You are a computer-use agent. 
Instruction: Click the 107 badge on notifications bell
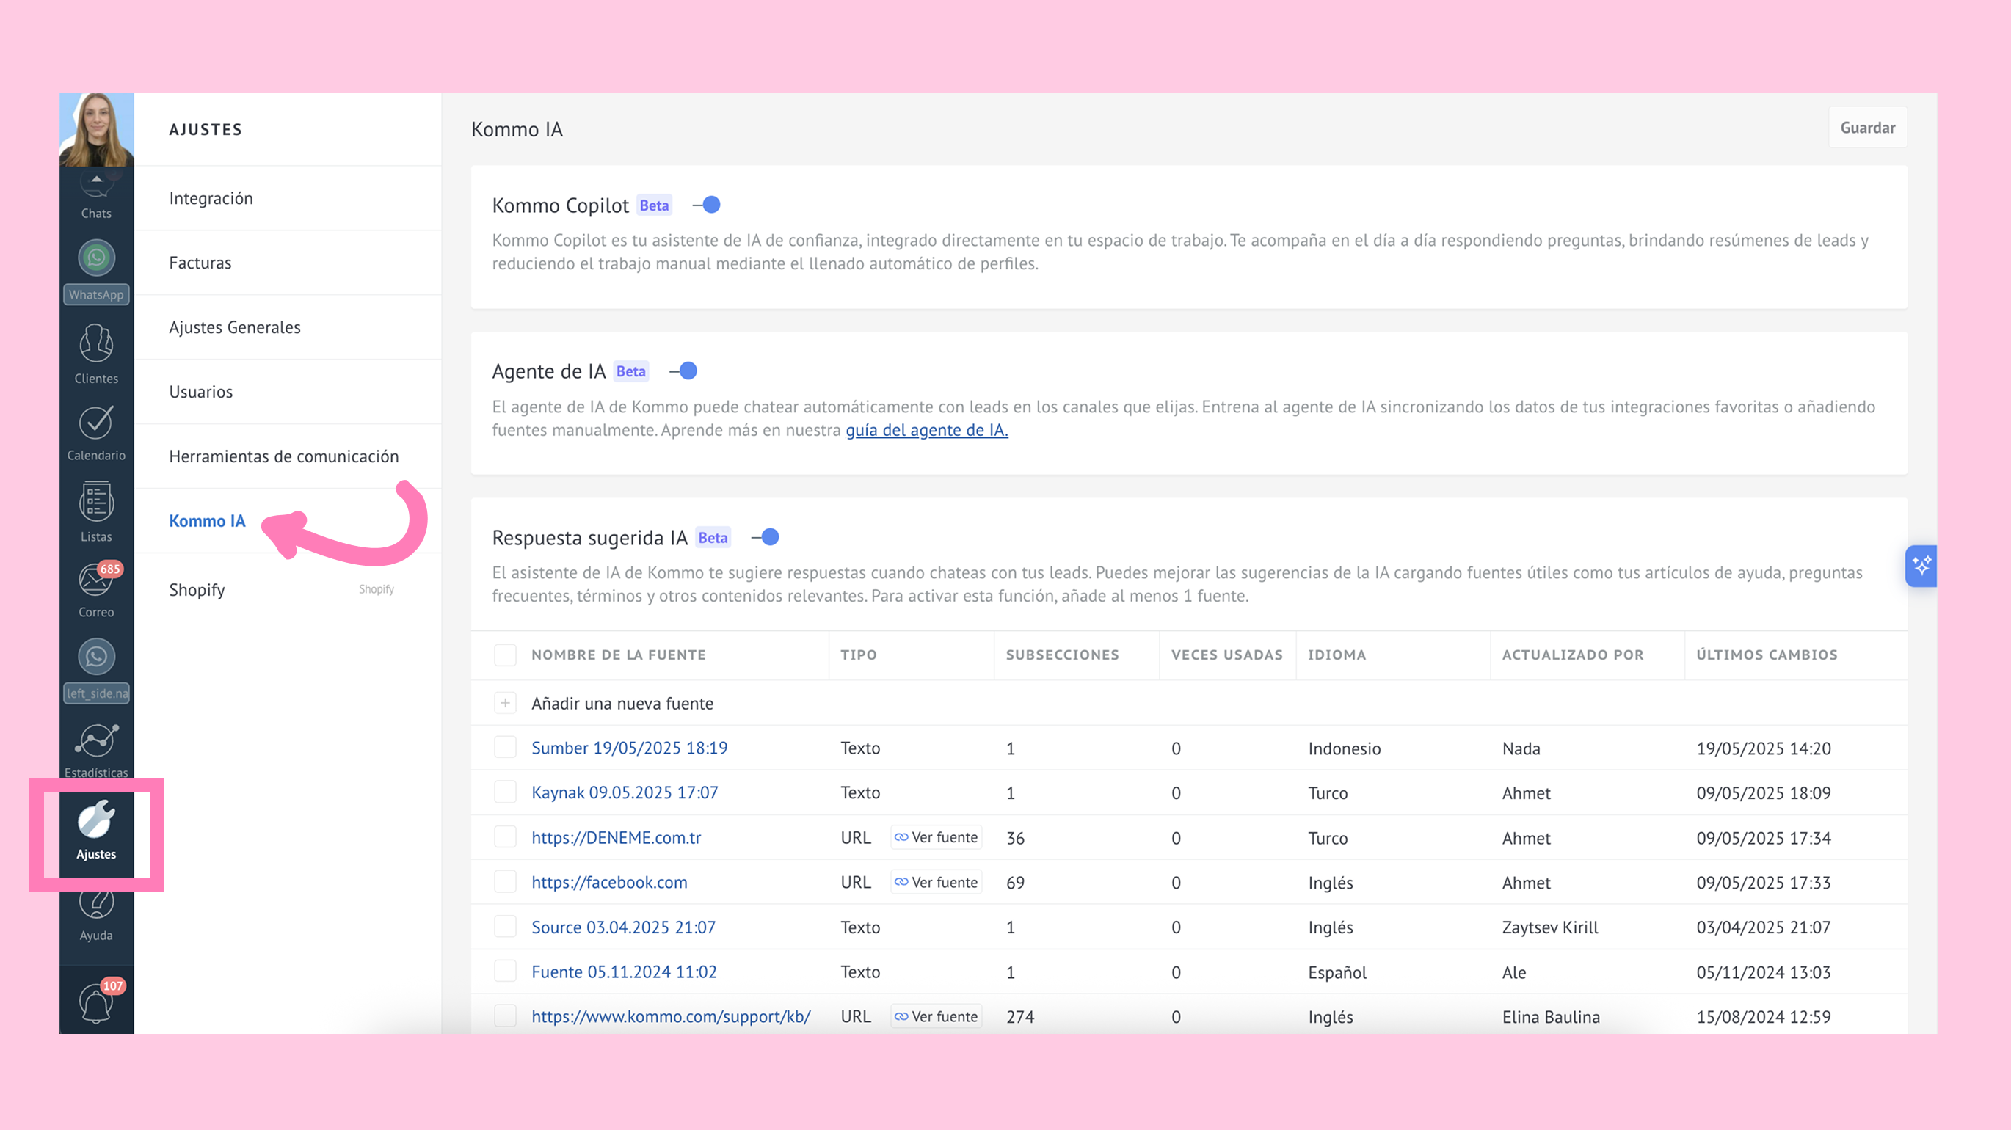pyautogui.click(x=113, y=985)
